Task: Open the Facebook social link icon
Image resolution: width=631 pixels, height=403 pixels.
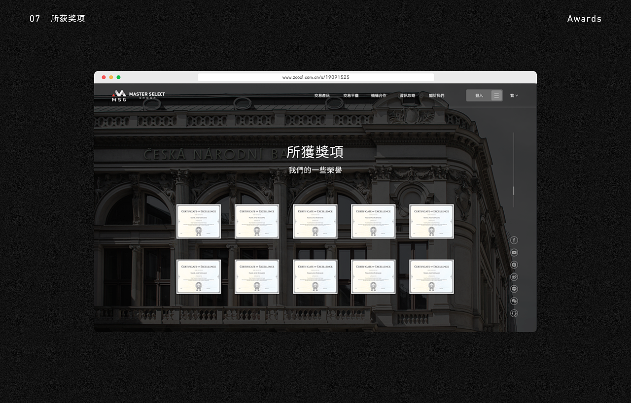Action: (x=514, y=240)
